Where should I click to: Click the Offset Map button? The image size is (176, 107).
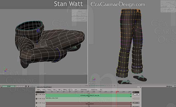84,90
